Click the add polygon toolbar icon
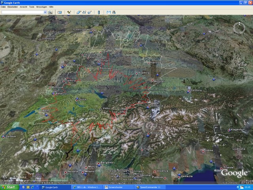Screen dimensions: 253x190 tap(79, 12)
